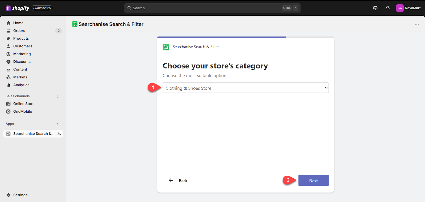Click the Discounts badge icon
The height and width of the screenshot is (202, 425).
pyautogui.click(x=8, y=62)
